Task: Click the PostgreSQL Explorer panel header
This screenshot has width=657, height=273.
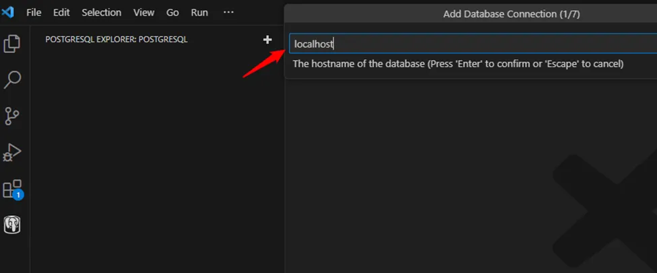Action: pos(116,40)
